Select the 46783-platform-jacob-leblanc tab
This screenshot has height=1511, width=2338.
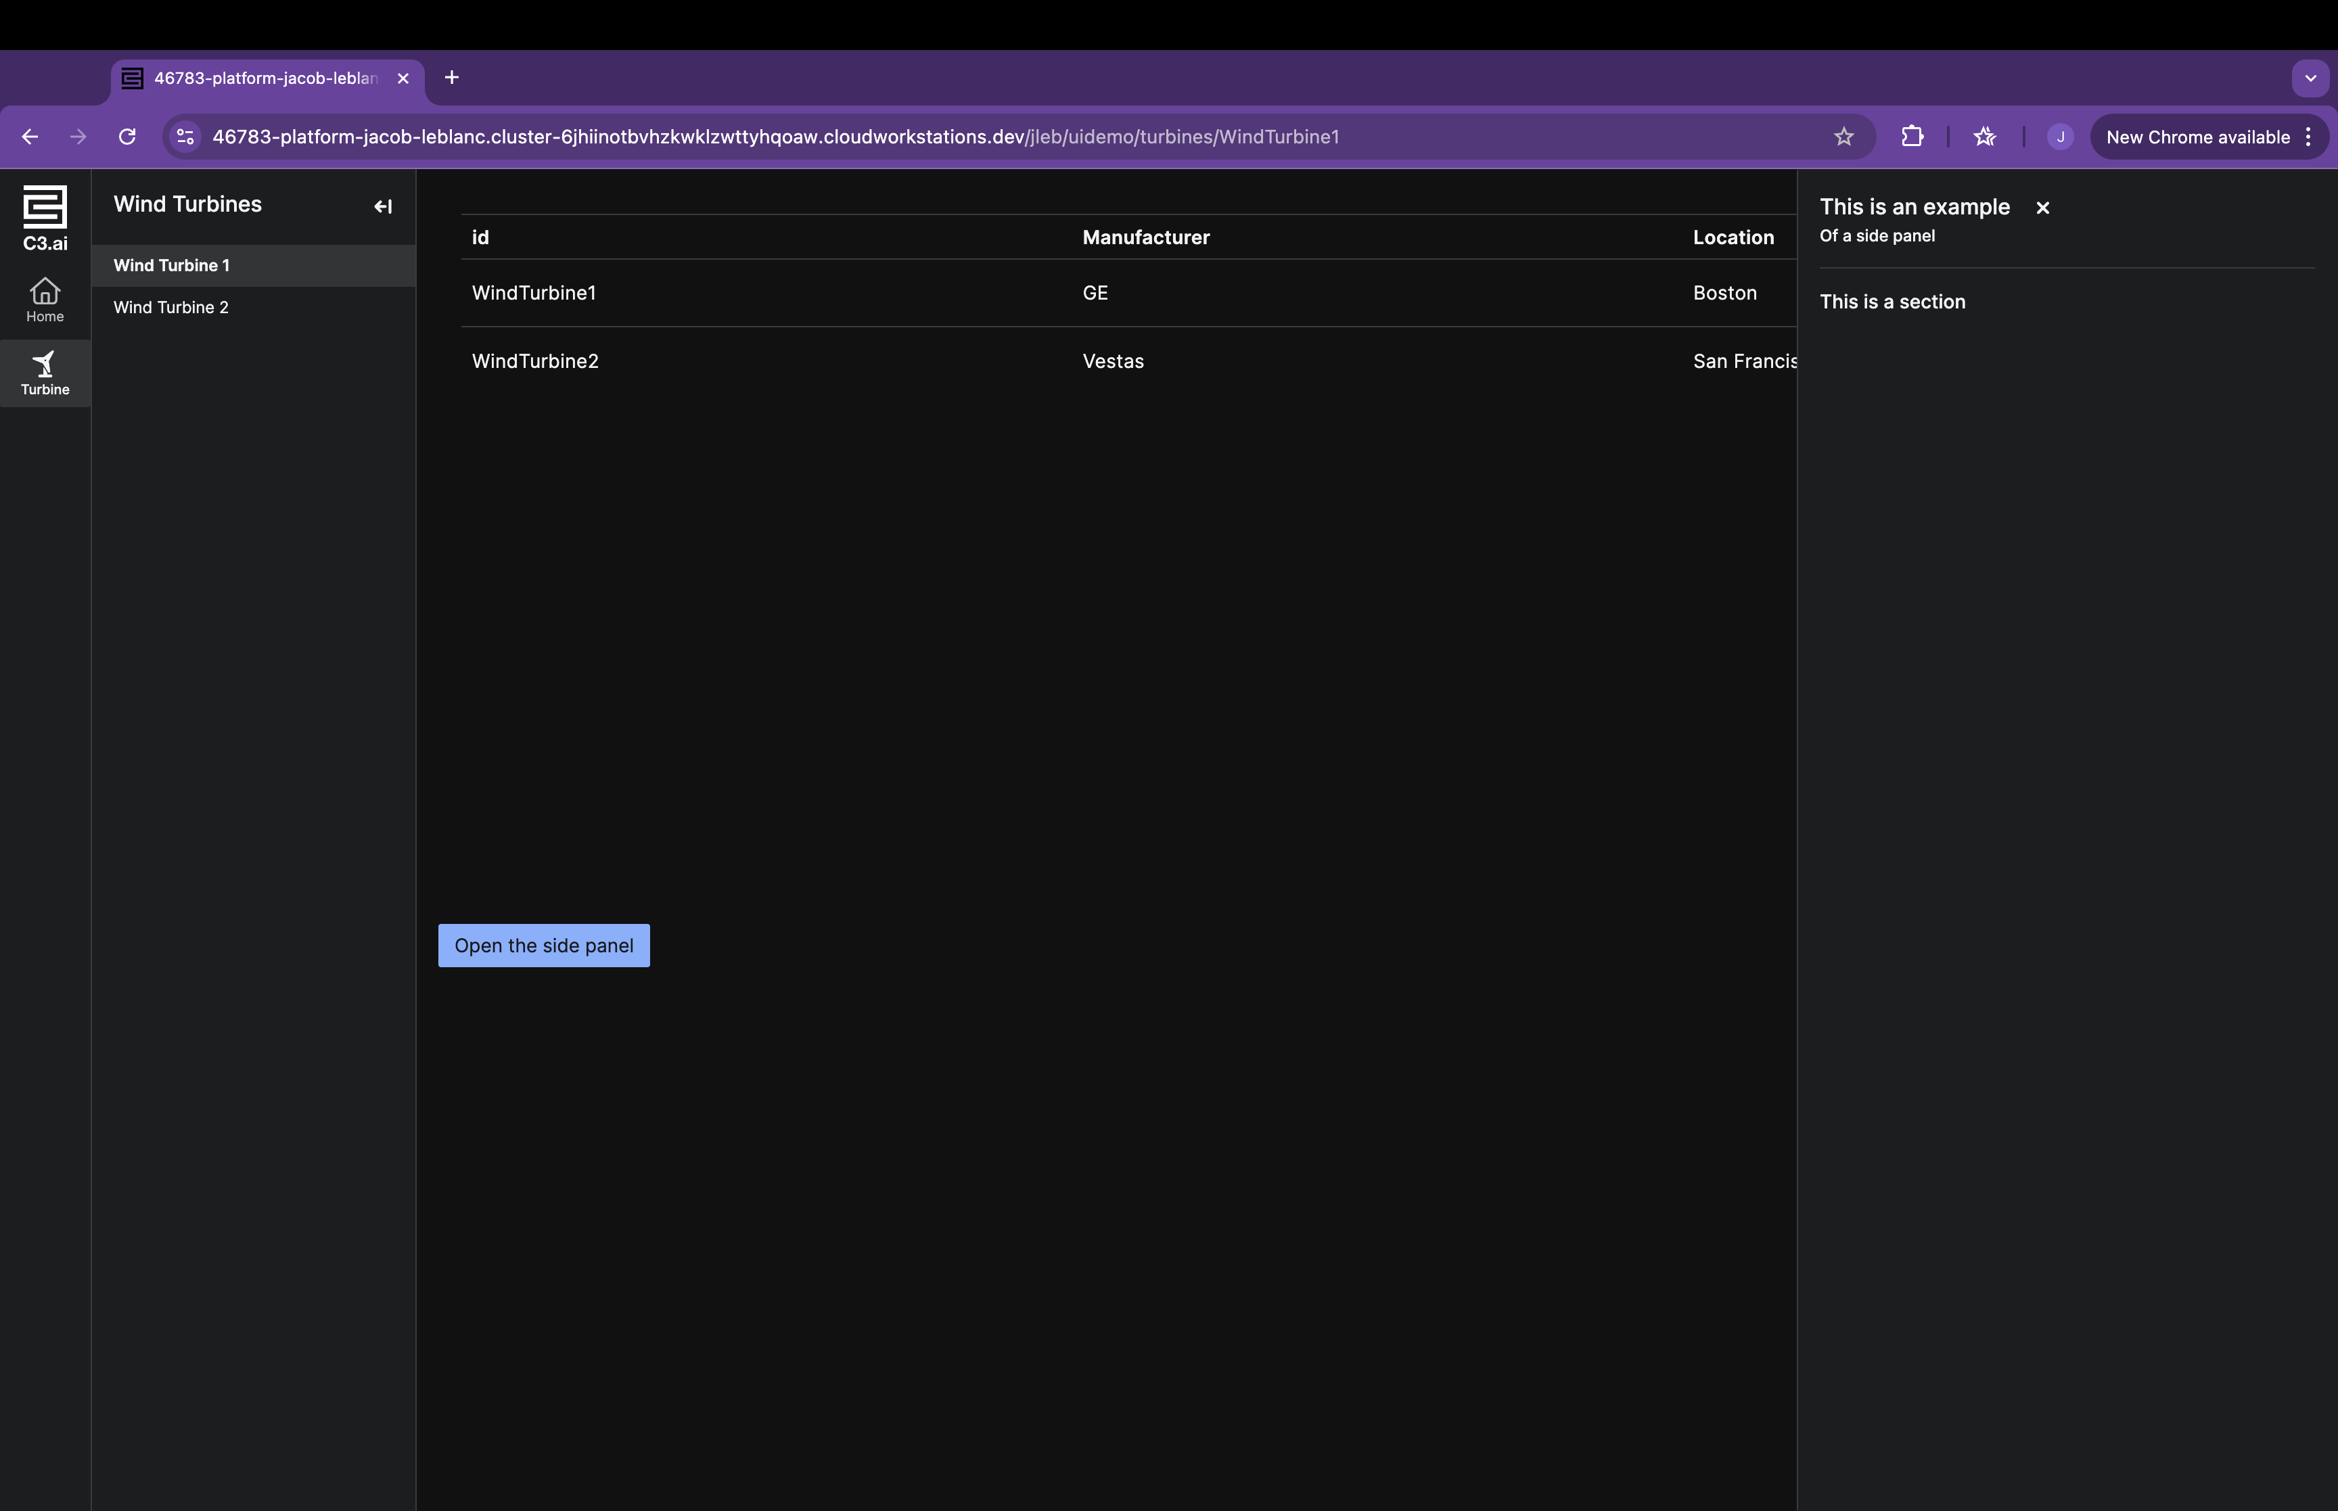coord(267,78)
